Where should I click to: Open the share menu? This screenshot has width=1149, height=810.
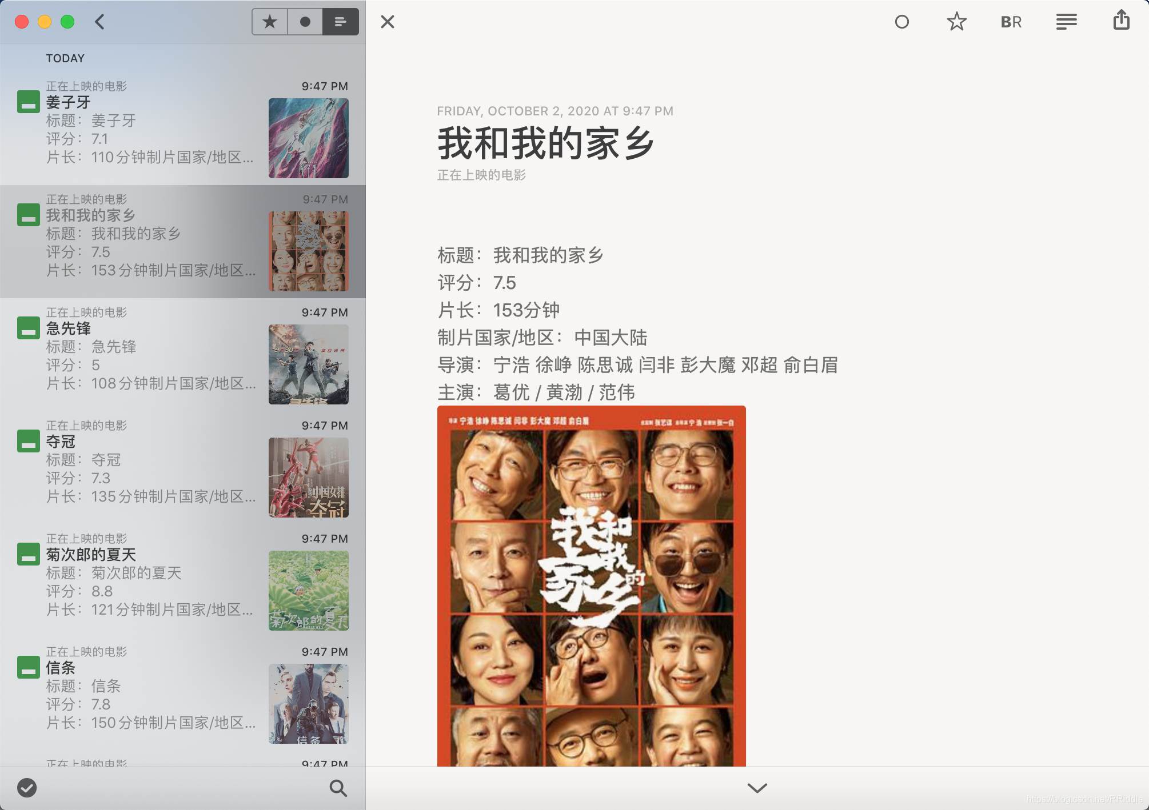1121,21
